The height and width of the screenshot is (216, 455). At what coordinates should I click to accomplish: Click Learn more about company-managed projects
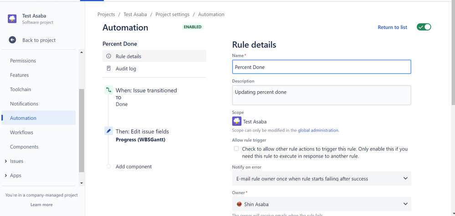[x=41, y=205]
